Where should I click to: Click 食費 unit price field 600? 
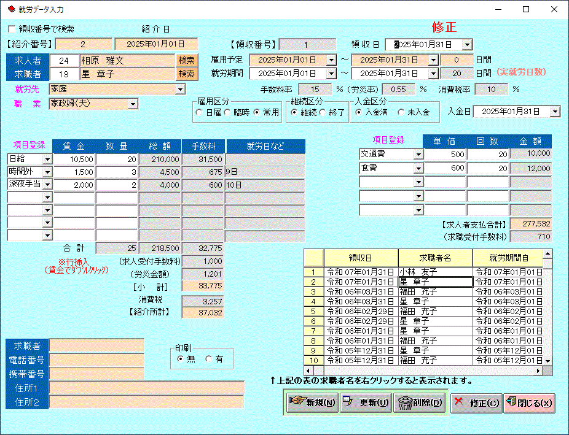445,169
